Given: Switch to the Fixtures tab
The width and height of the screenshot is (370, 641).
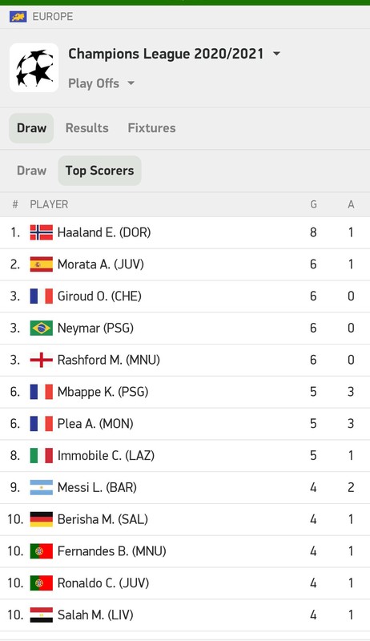Looking at the screenshot, I should point(151,128).
